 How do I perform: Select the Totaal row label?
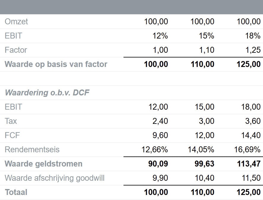pos(16,192)
